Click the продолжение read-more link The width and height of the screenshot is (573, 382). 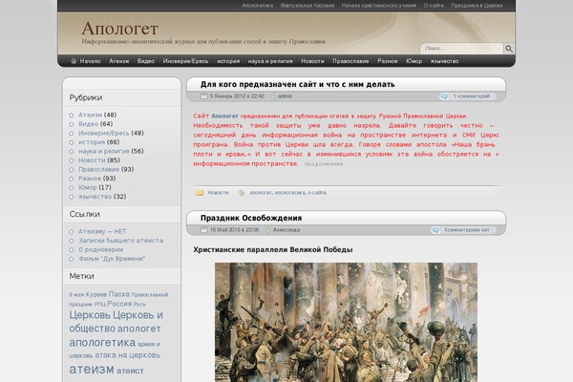coord(326,164)
